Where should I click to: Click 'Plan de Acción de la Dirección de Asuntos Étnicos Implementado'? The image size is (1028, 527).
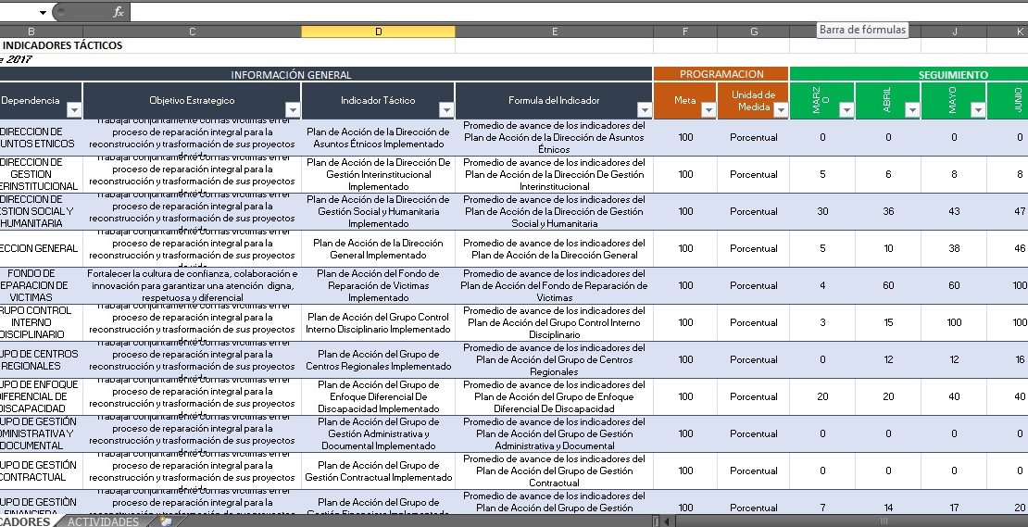click(378, 137)
